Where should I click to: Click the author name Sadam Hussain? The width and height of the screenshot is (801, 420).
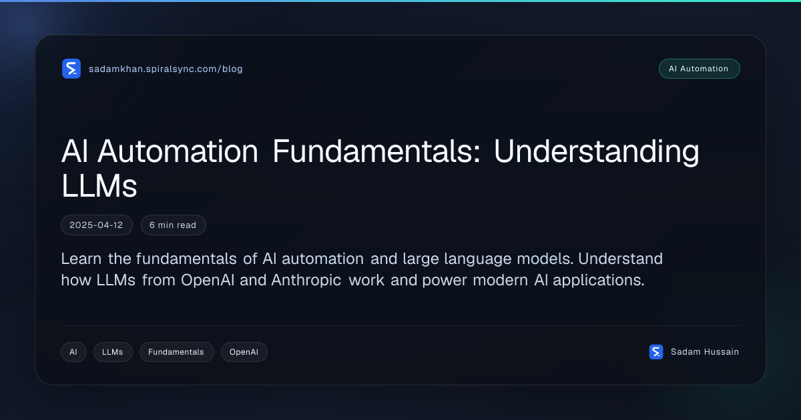pos(705,352)
